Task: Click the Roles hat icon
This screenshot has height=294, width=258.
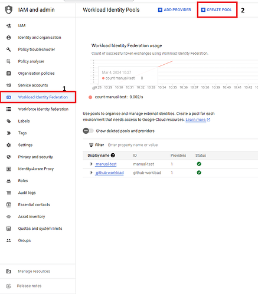Action: pyautogui.click(x=9, y=181)
